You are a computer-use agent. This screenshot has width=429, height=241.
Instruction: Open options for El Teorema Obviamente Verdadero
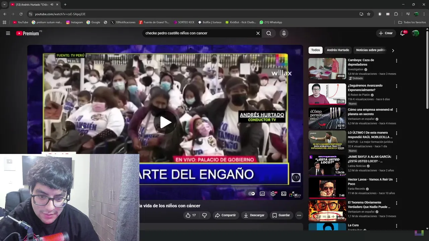396,203
